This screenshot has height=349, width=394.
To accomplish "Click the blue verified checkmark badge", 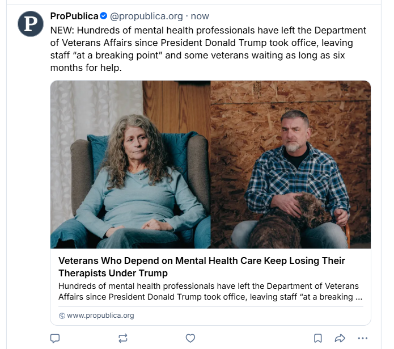I will click(104, 16).
